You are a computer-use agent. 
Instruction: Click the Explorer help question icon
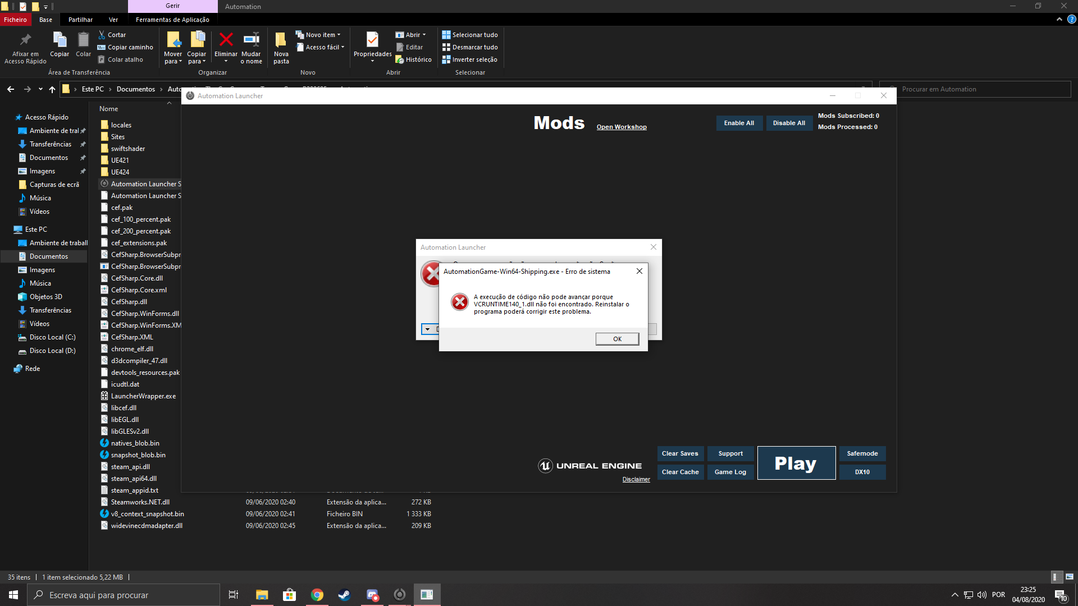tap(1071, 19)
